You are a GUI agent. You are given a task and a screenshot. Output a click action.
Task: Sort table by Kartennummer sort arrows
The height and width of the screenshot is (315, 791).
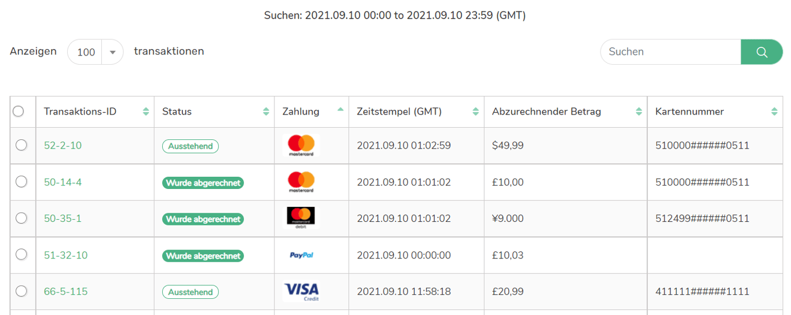774,112
